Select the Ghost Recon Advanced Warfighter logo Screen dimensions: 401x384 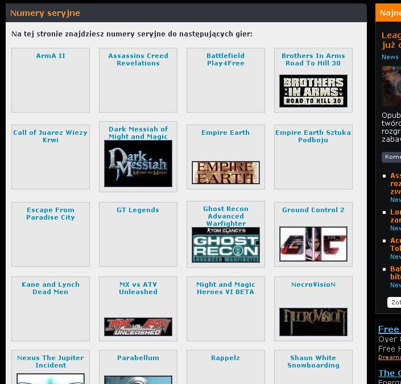click(226, 245)
